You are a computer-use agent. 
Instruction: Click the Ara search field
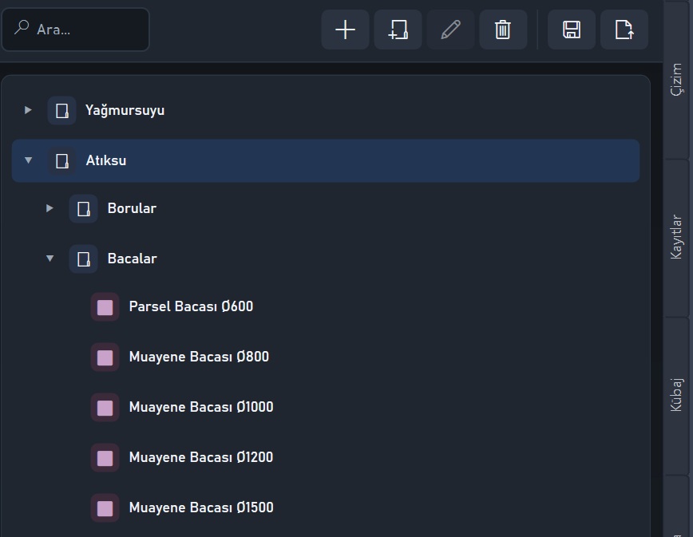pos(76,30)
